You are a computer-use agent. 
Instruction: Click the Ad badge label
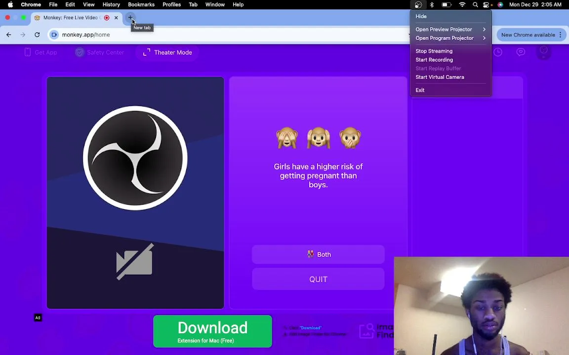[x=38, y=318]
